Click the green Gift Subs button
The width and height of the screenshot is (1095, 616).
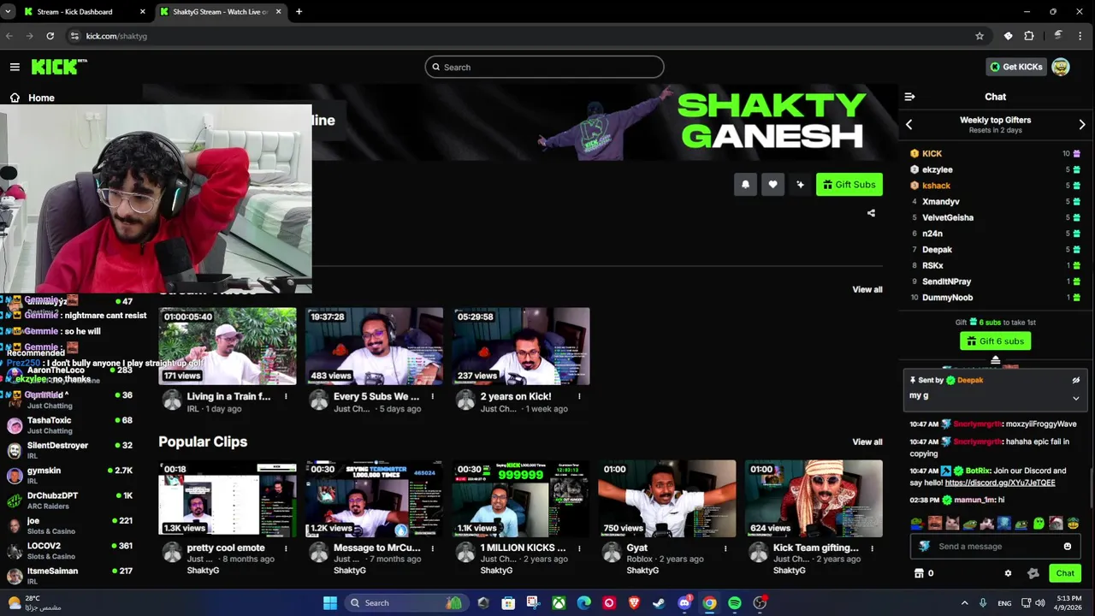click(x=849, y=184)
